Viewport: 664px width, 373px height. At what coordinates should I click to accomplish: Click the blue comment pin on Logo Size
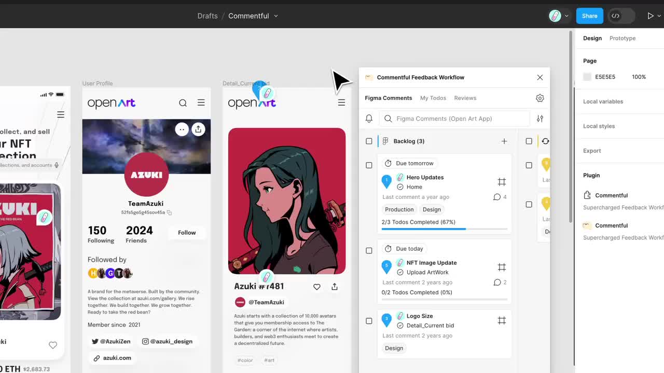coord(386,320)
